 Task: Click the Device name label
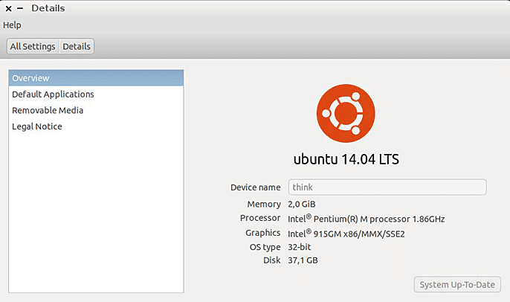click(x=255, y=187)
